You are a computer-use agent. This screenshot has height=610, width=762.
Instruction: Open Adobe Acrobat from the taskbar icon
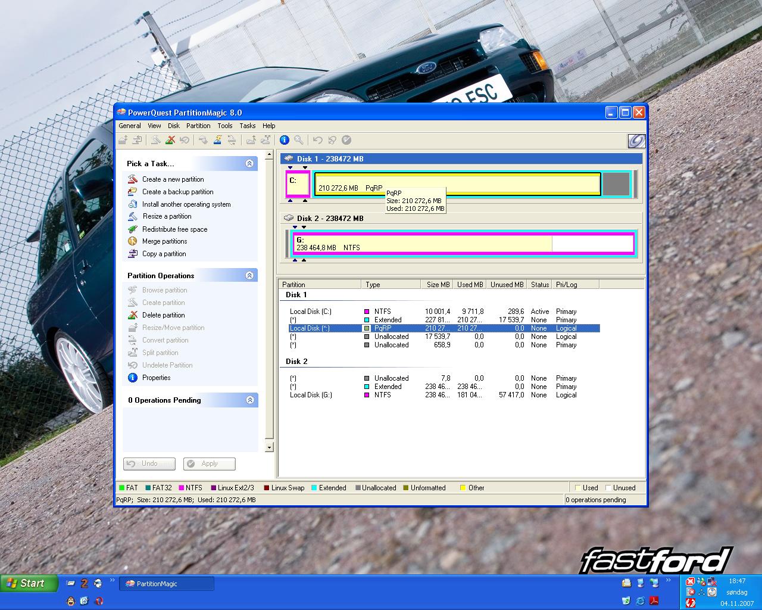tap(654, 600)
